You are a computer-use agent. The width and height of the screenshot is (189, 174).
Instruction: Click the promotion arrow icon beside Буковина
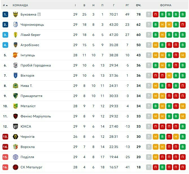point(39,14)
